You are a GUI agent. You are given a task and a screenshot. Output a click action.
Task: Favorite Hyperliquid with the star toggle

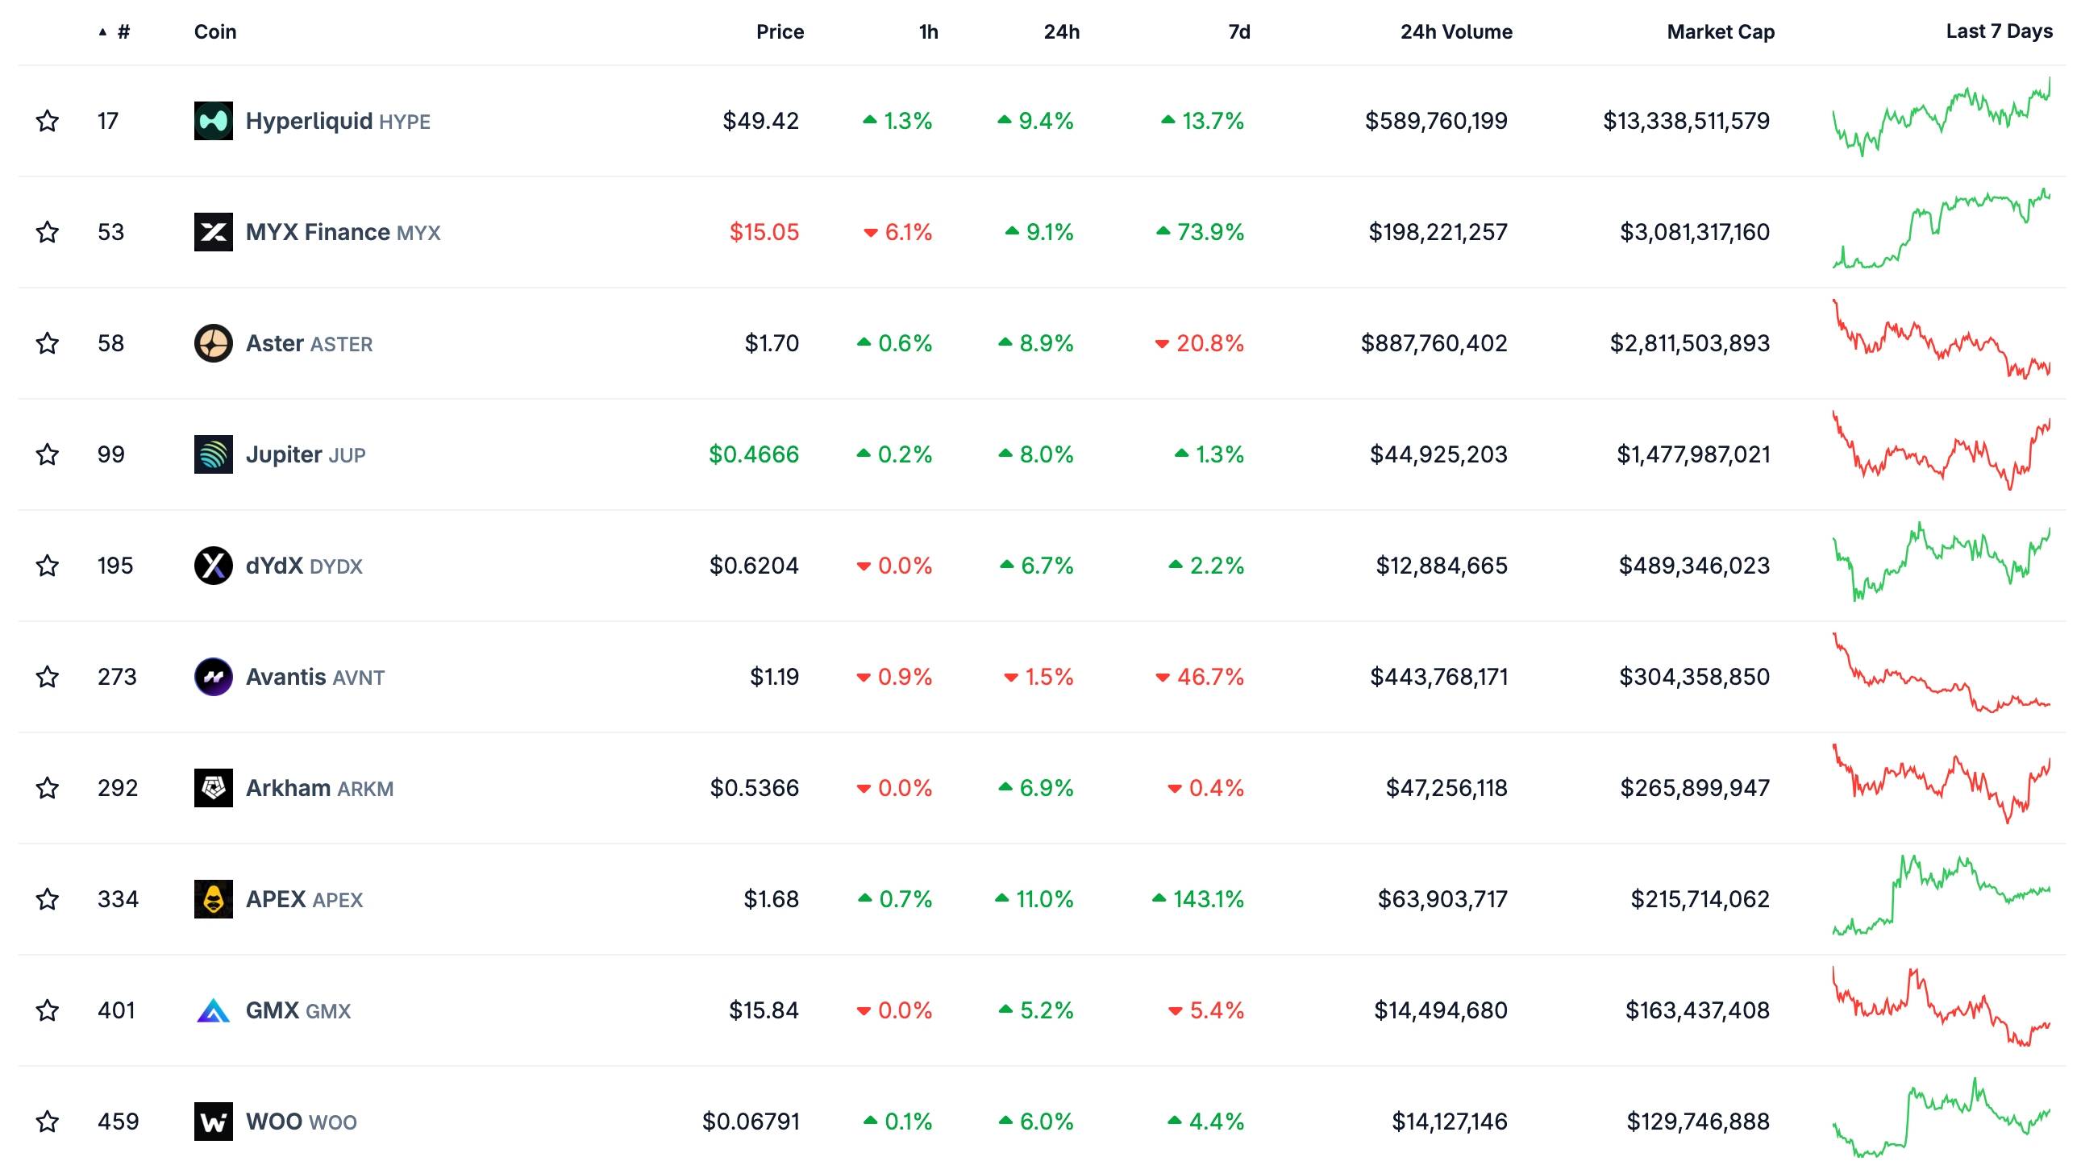tap(48, 121)
